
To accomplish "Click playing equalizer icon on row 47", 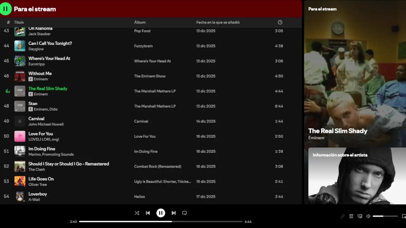I will pyautogui.click(x=8, y=91).
